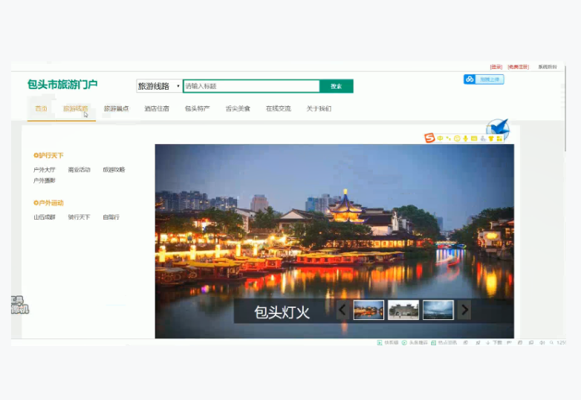Toggle the Chinese mode icon on the Sogou bar
This screenshot has width=581, height=400.
[440, 138]
